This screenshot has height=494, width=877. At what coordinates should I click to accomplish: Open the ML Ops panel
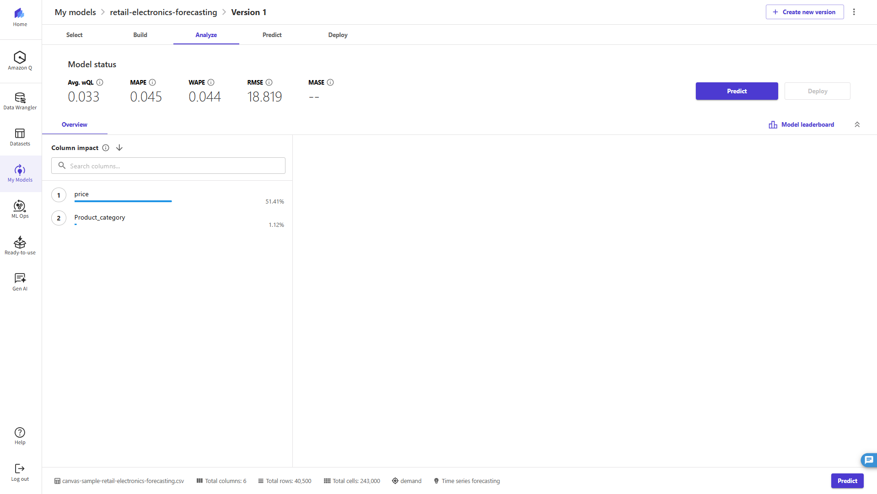coord(20,209)
